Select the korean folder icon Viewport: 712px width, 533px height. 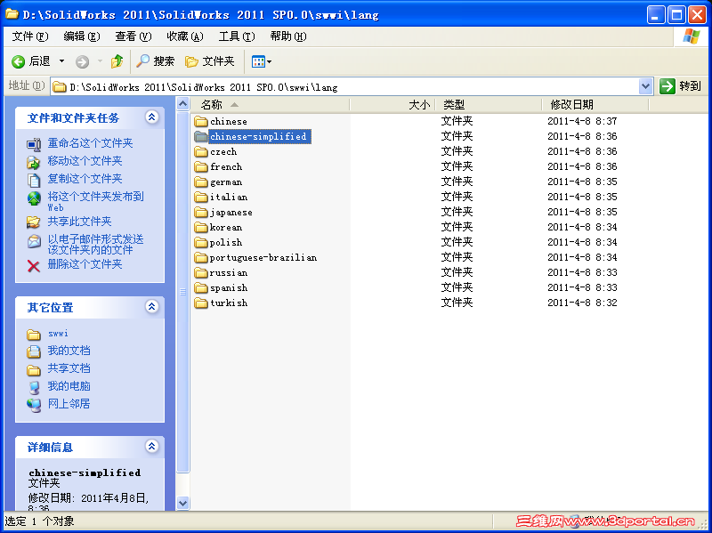click(201, 228)
